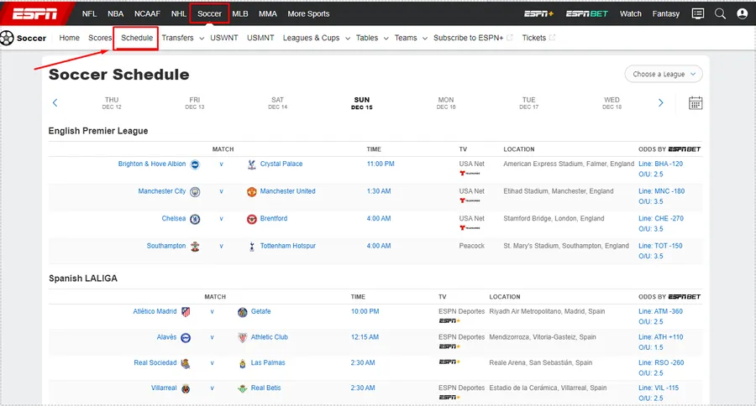Click the Getafe crest

coord(243,312)
